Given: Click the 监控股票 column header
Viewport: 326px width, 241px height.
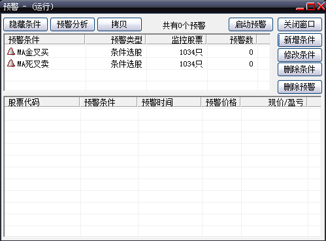Looking at the screenshot, I should (x=176, y=40).
